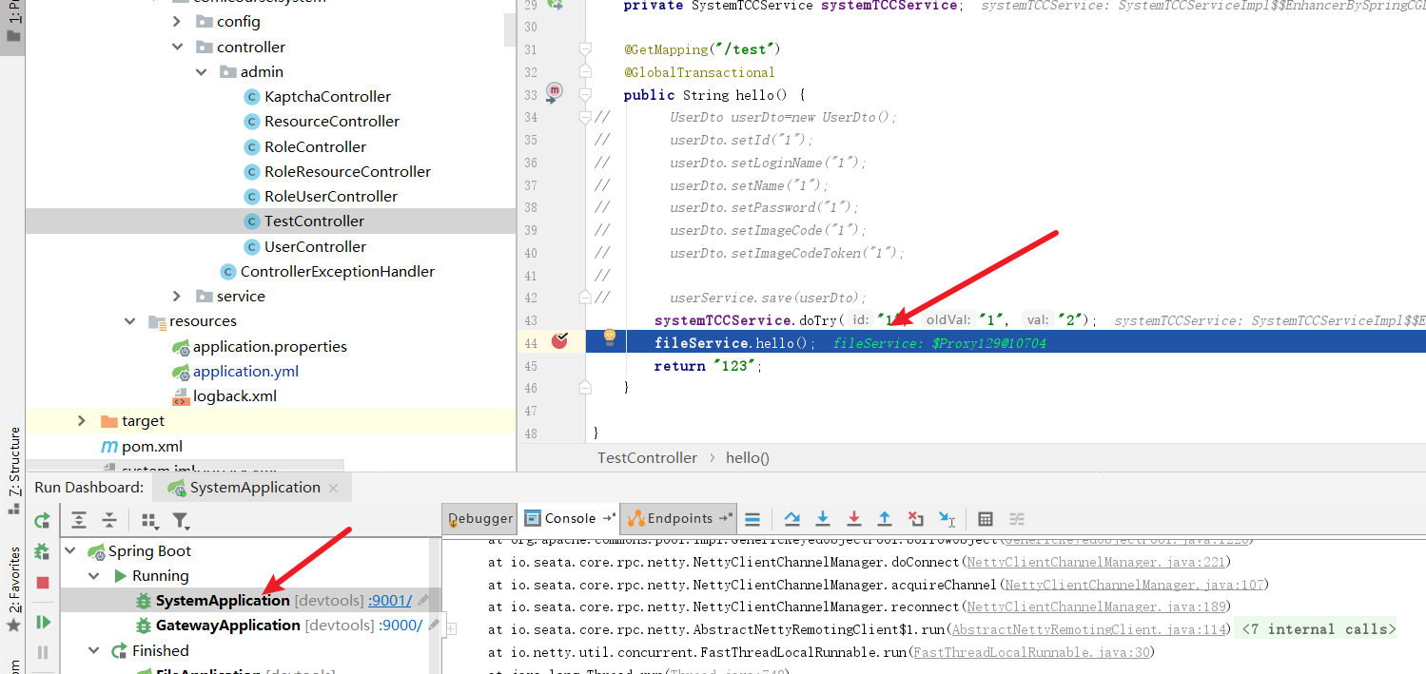Image resolution: width=1426 pixels, height=674 pixels.
Task: Click the red Stop button in Run Dashboard
Action: (x=43, y=583)
